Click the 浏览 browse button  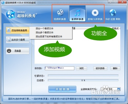pyautogui.click(x=81, y=68)
